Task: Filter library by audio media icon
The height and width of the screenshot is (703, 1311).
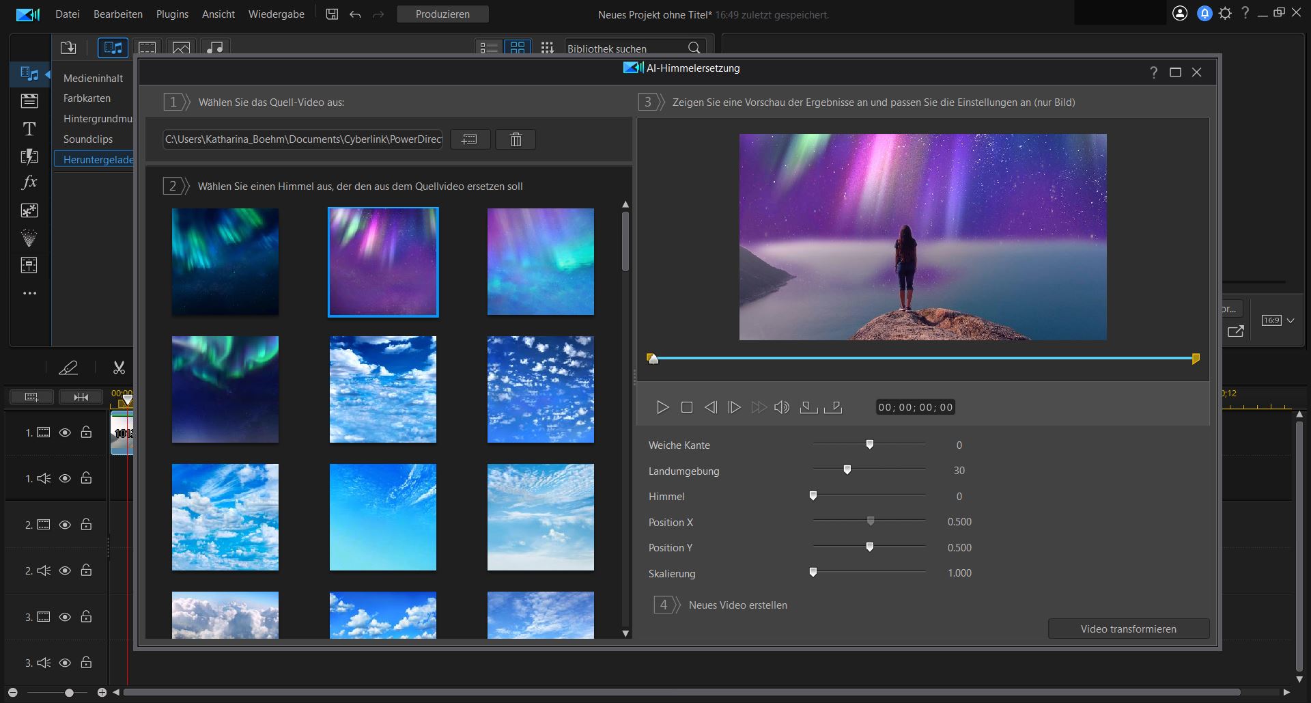Action: [x=215, y=48]
